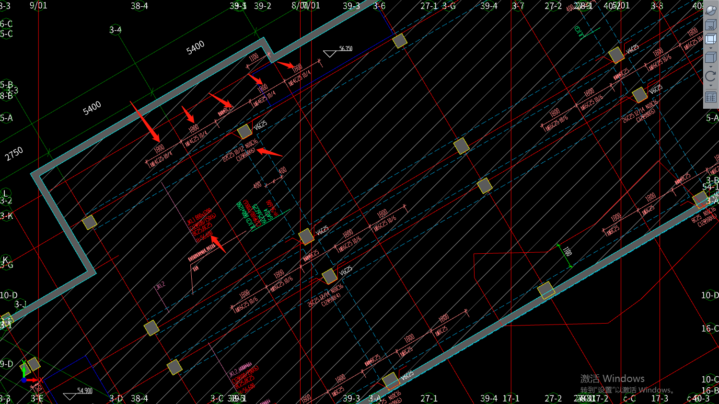
Task: Click the 39-2 axis label
Action: [263, 6]
